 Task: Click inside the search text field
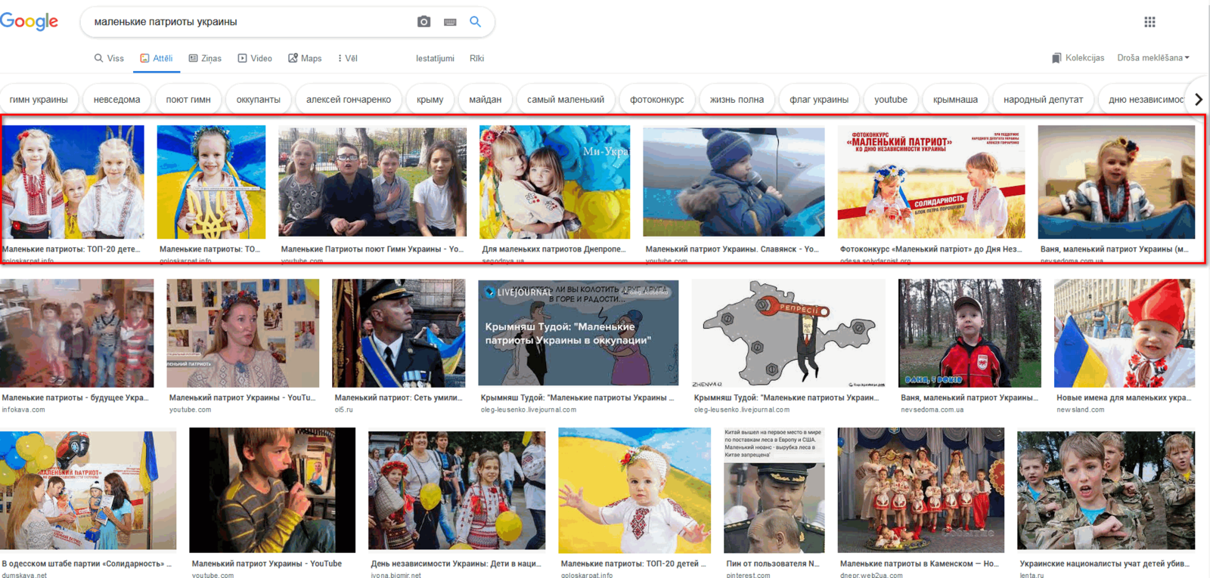[250, 22]
